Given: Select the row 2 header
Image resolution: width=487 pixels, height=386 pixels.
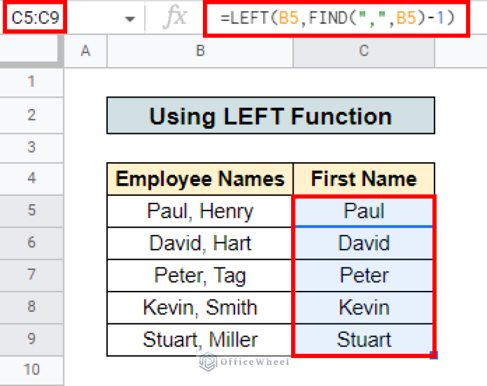Looking at the screenshot, I should click(x=32, y=115).
